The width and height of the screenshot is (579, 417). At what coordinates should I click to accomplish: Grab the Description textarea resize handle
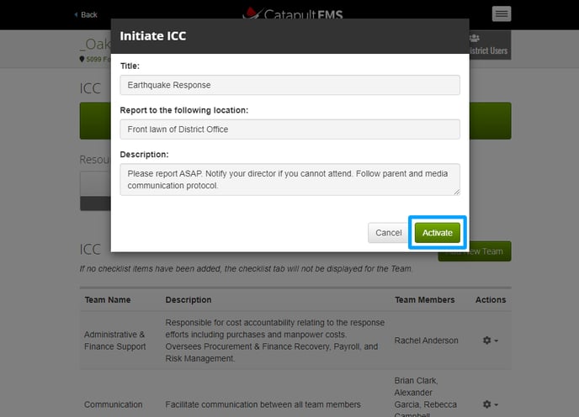coord(457,193)
